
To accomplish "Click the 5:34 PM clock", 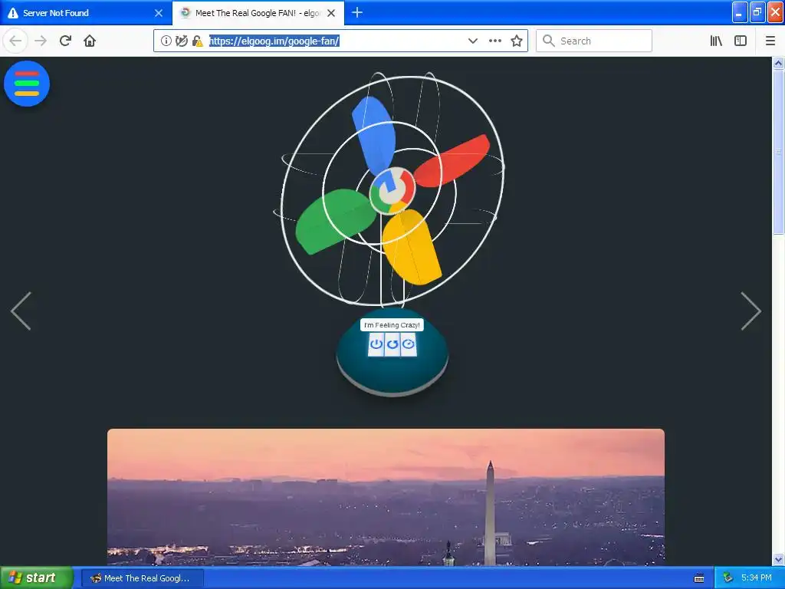I will tap(757, 578).
